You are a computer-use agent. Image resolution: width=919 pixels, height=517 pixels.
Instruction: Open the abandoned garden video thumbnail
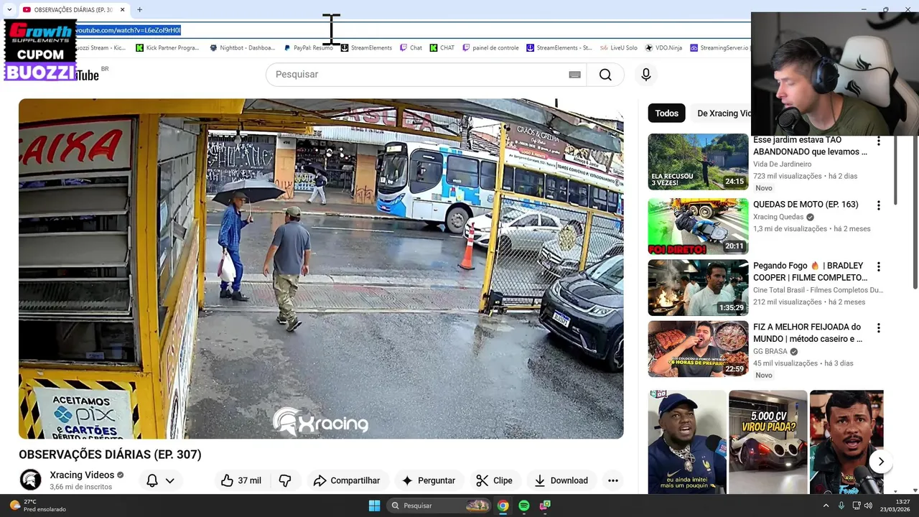tap(698, 162)
